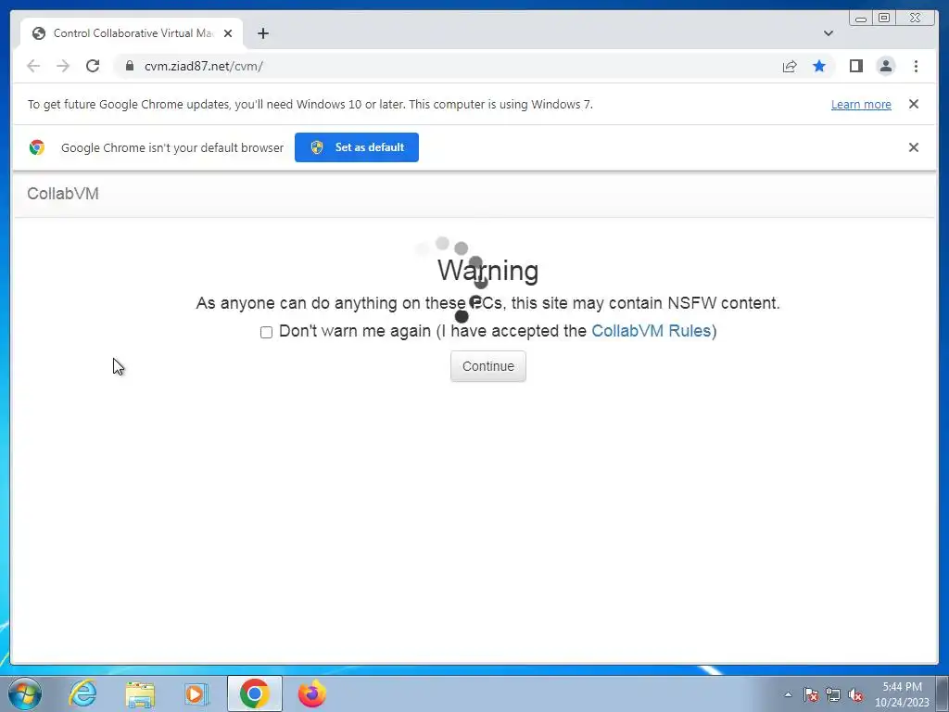View site info via the lock icon
Screen dimensions: 949x712
click(130, 66)
